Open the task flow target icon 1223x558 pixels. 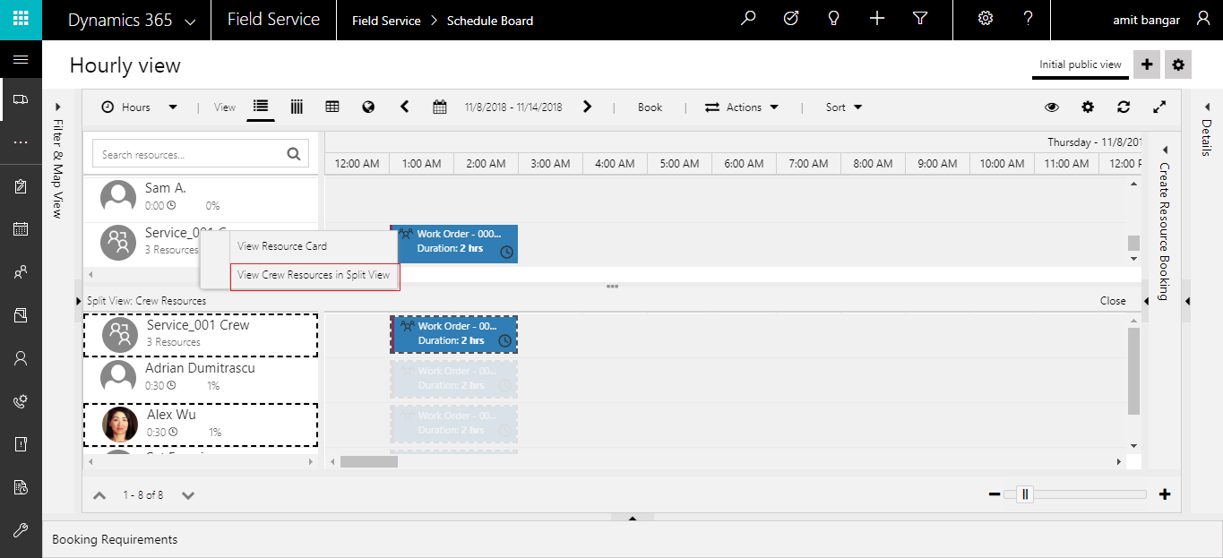click(x=791, y=19)
